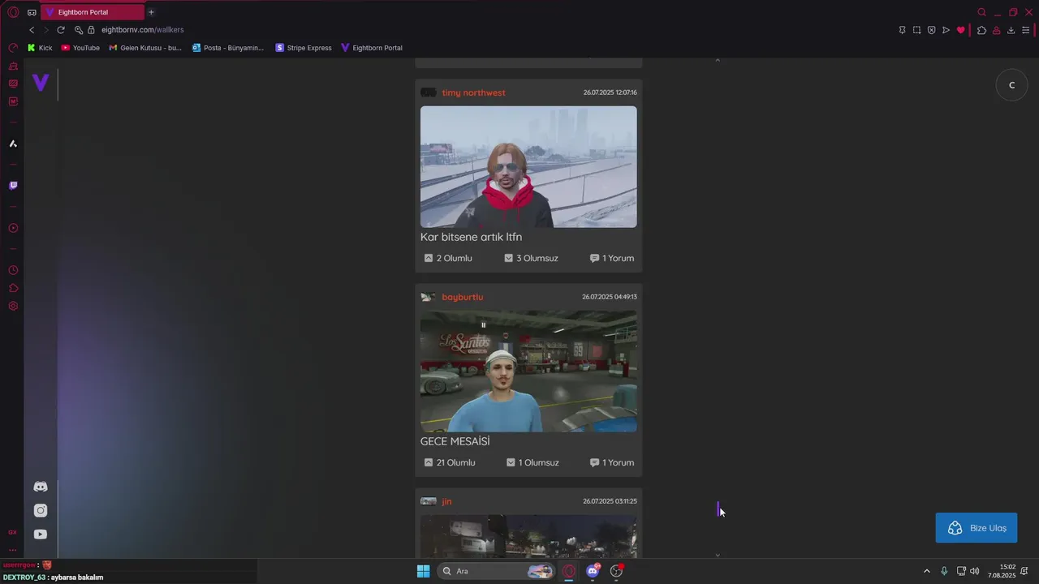
Task: Click the feed scroll-up chevron
Action: coord(718,60)
